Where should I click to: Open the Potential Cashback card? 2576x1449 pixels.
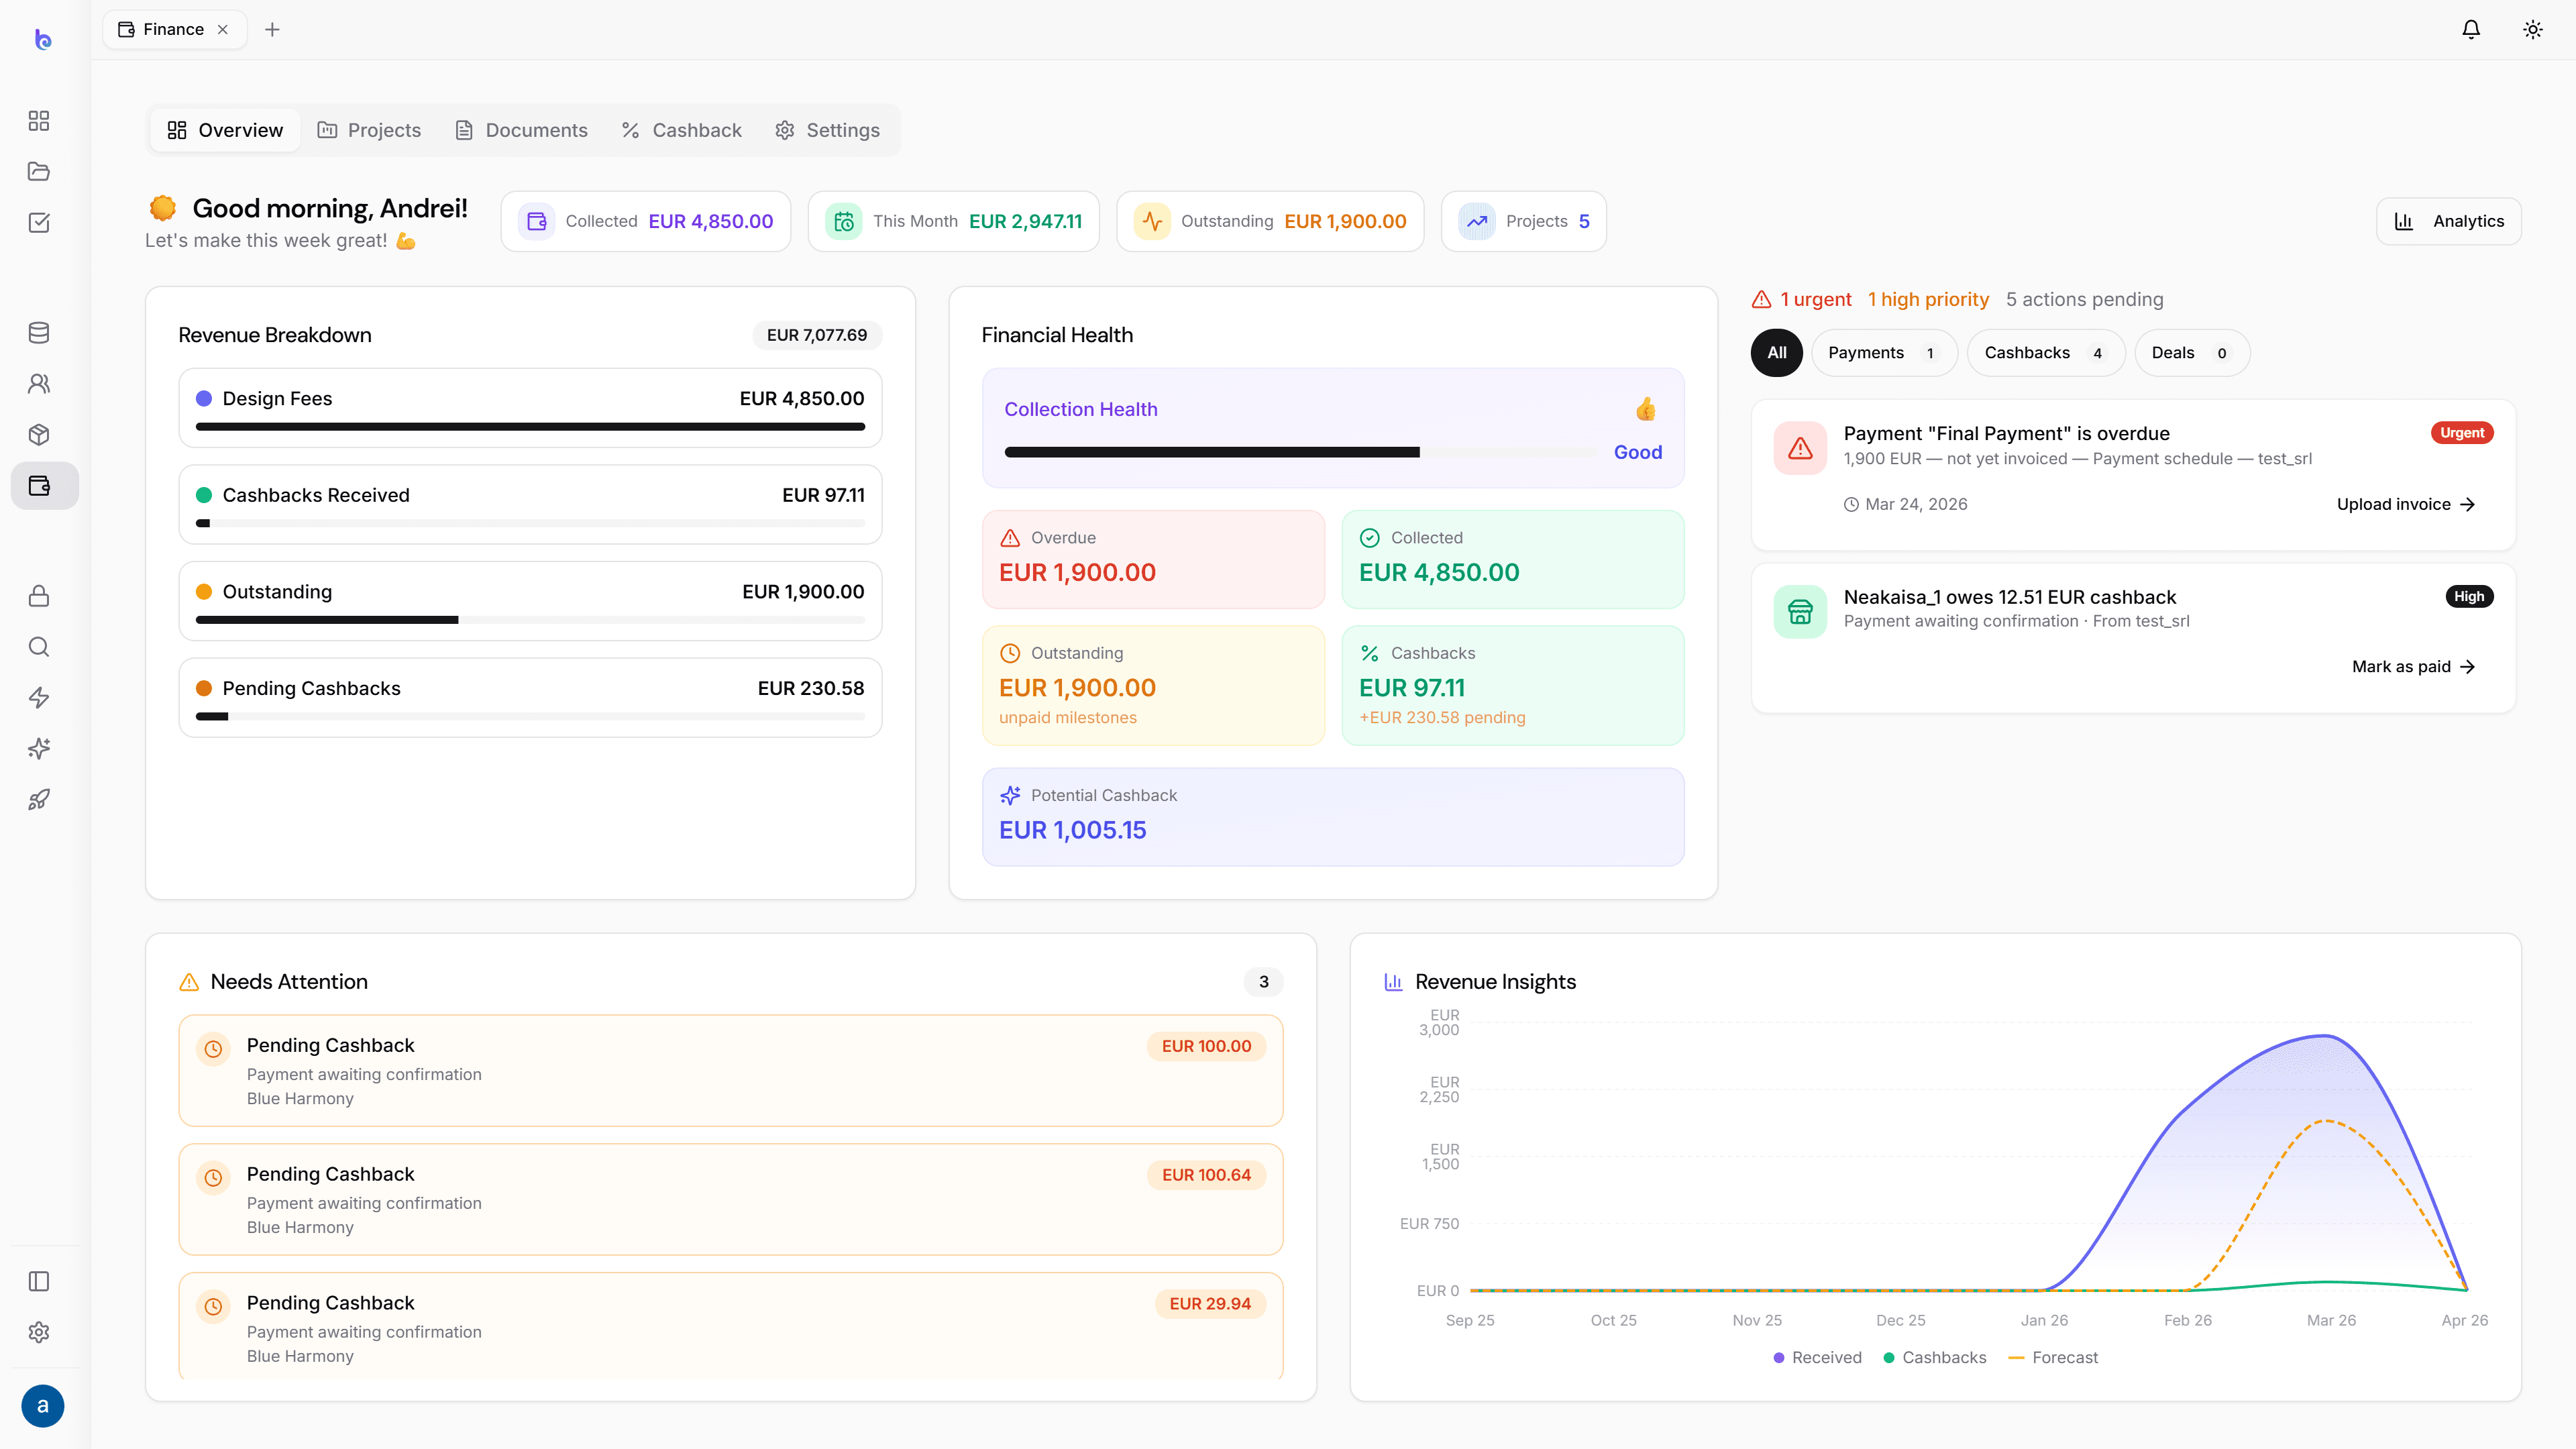coord(1333,816)
